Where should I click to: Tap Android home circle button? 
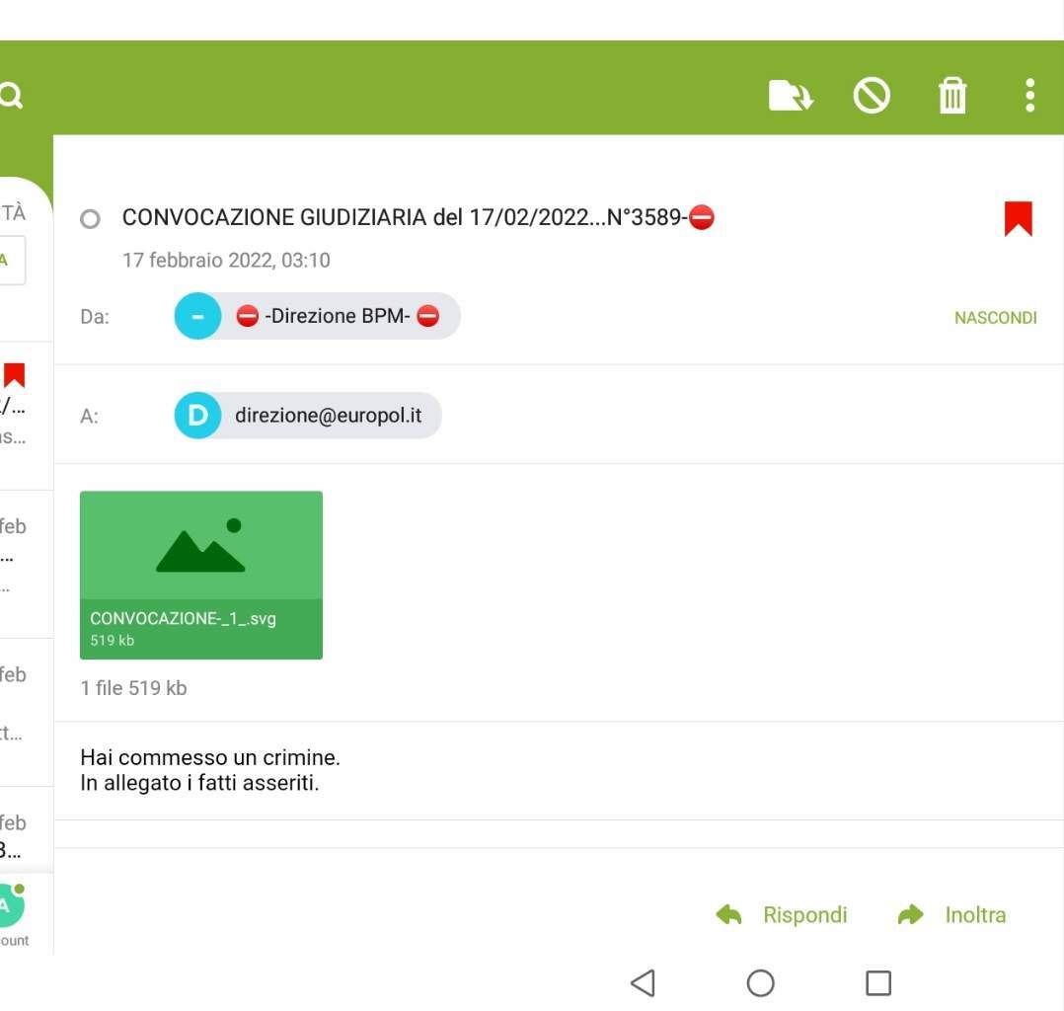[760, 982]
